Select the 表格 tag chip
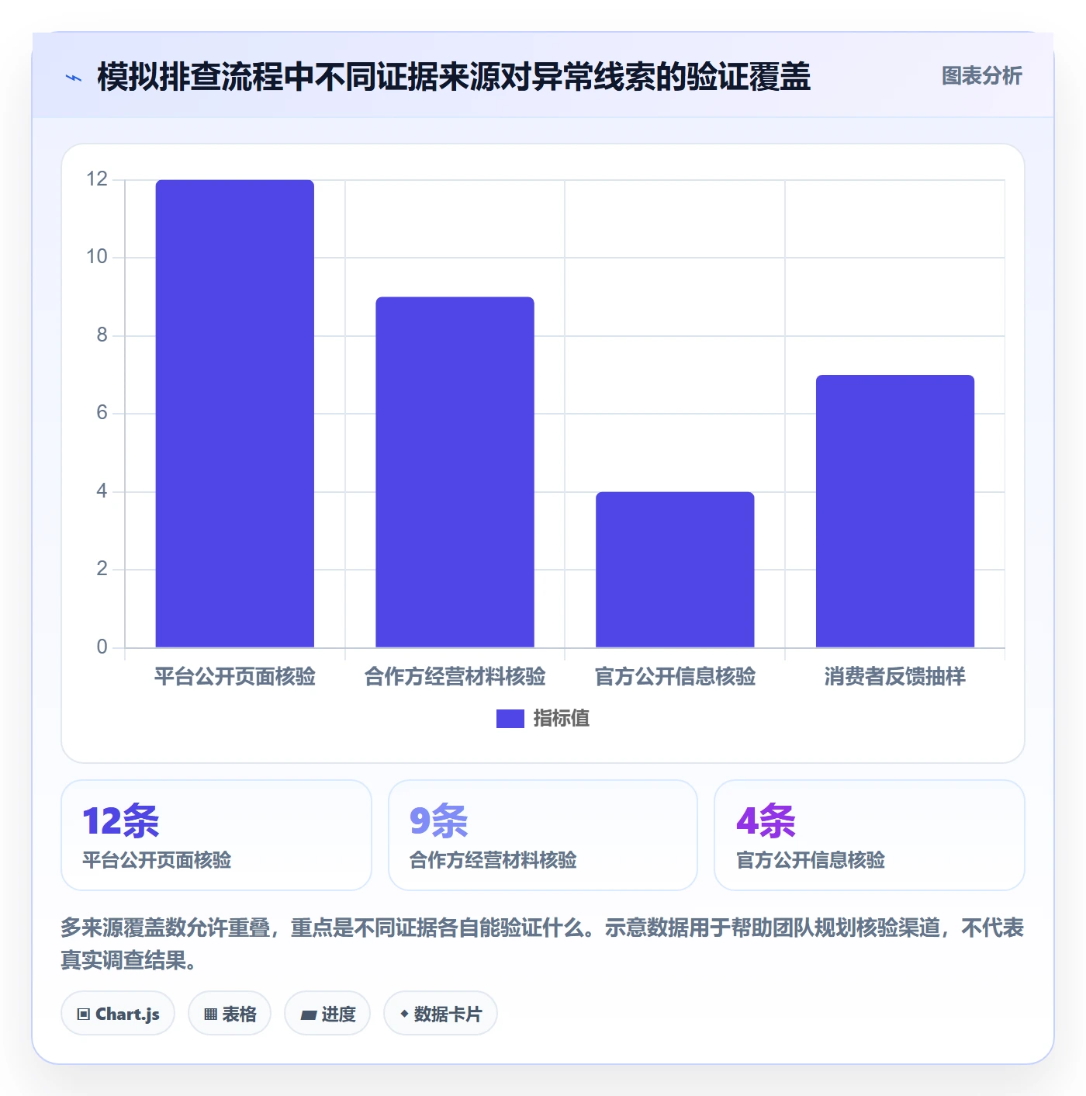Image resolution: width=1086 pixels, height=1096 pixels. (230, 1014)
